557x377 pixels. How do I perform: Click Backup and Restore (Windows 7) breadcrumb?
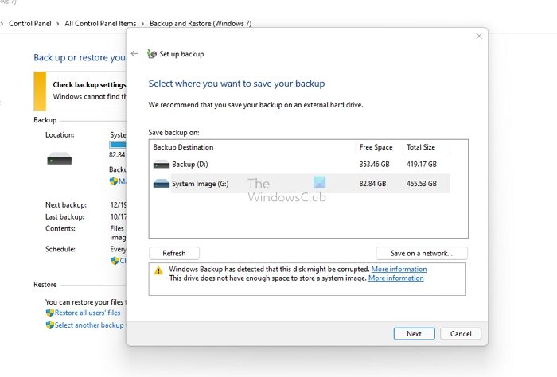click(x=201, y=23)
